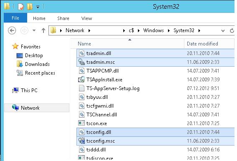The width and height of the screenshot is (237, 161).
Task: Switch to the View ribbon tab
Action: (87, 18)
